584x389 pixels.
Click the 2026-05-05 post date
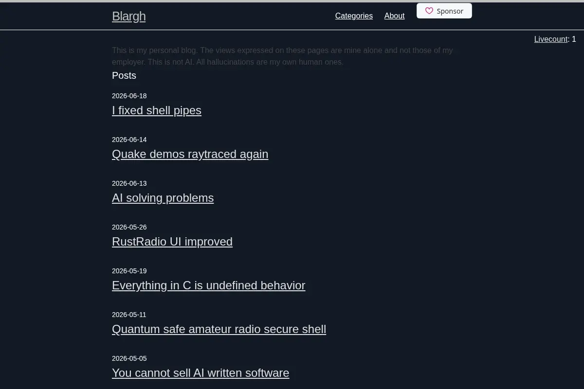point(129,358)
